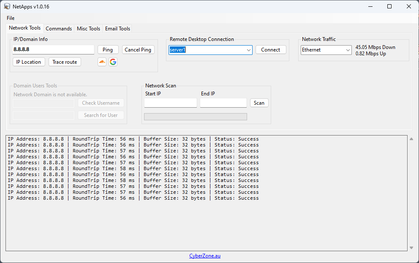The width and height of the screenshot is (419, 263).
Task: Click the output scroll down arrow
Action: click(411, 248)
